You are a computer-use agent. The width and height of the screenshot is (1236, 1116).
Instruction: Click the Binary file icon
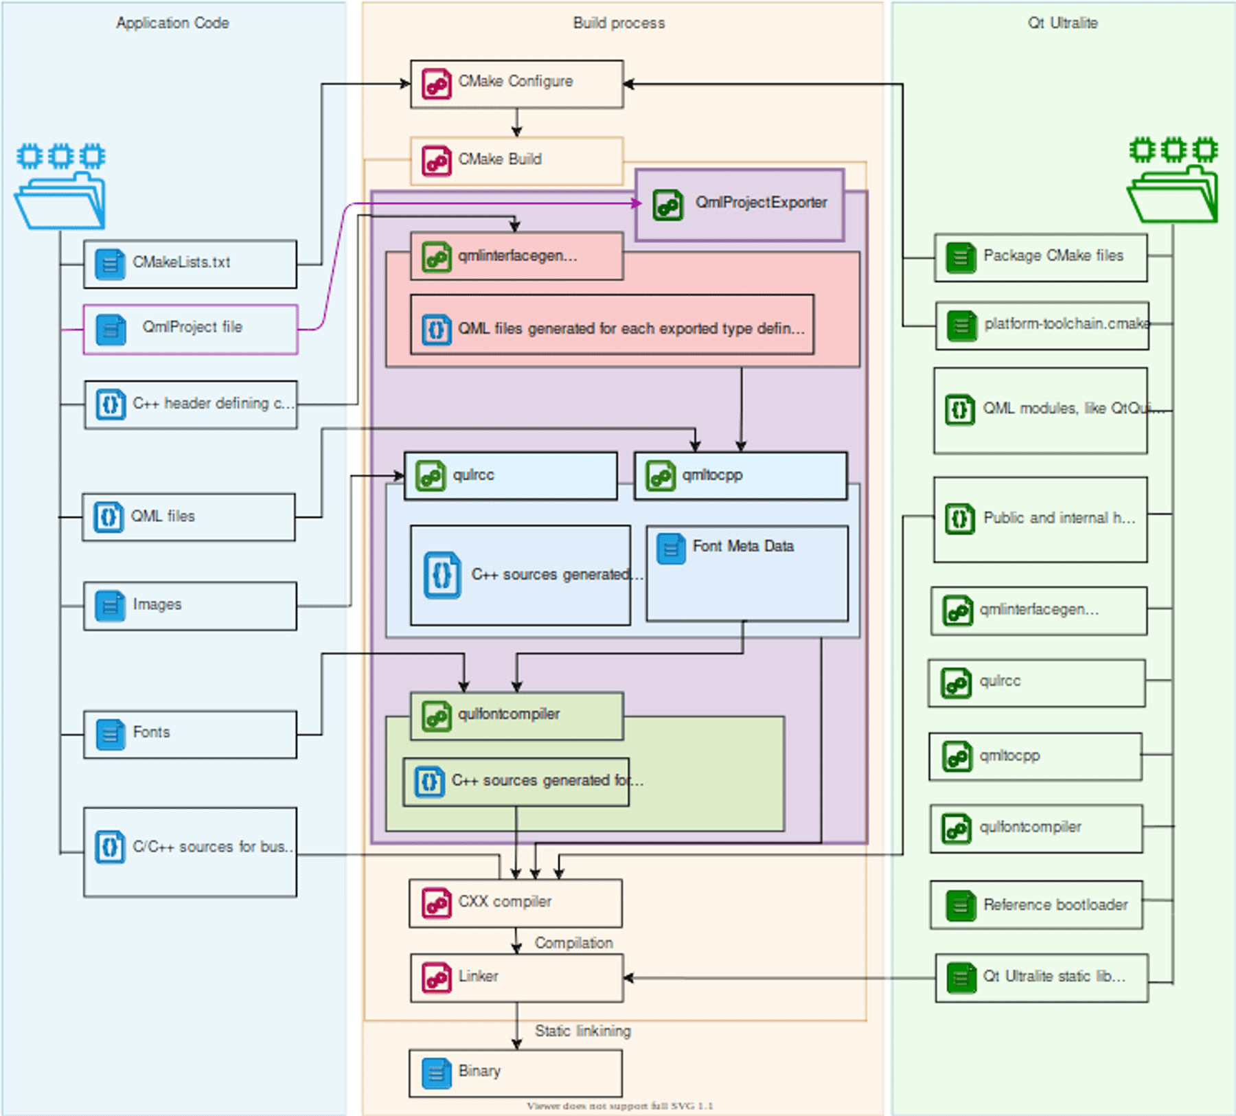437,1073
